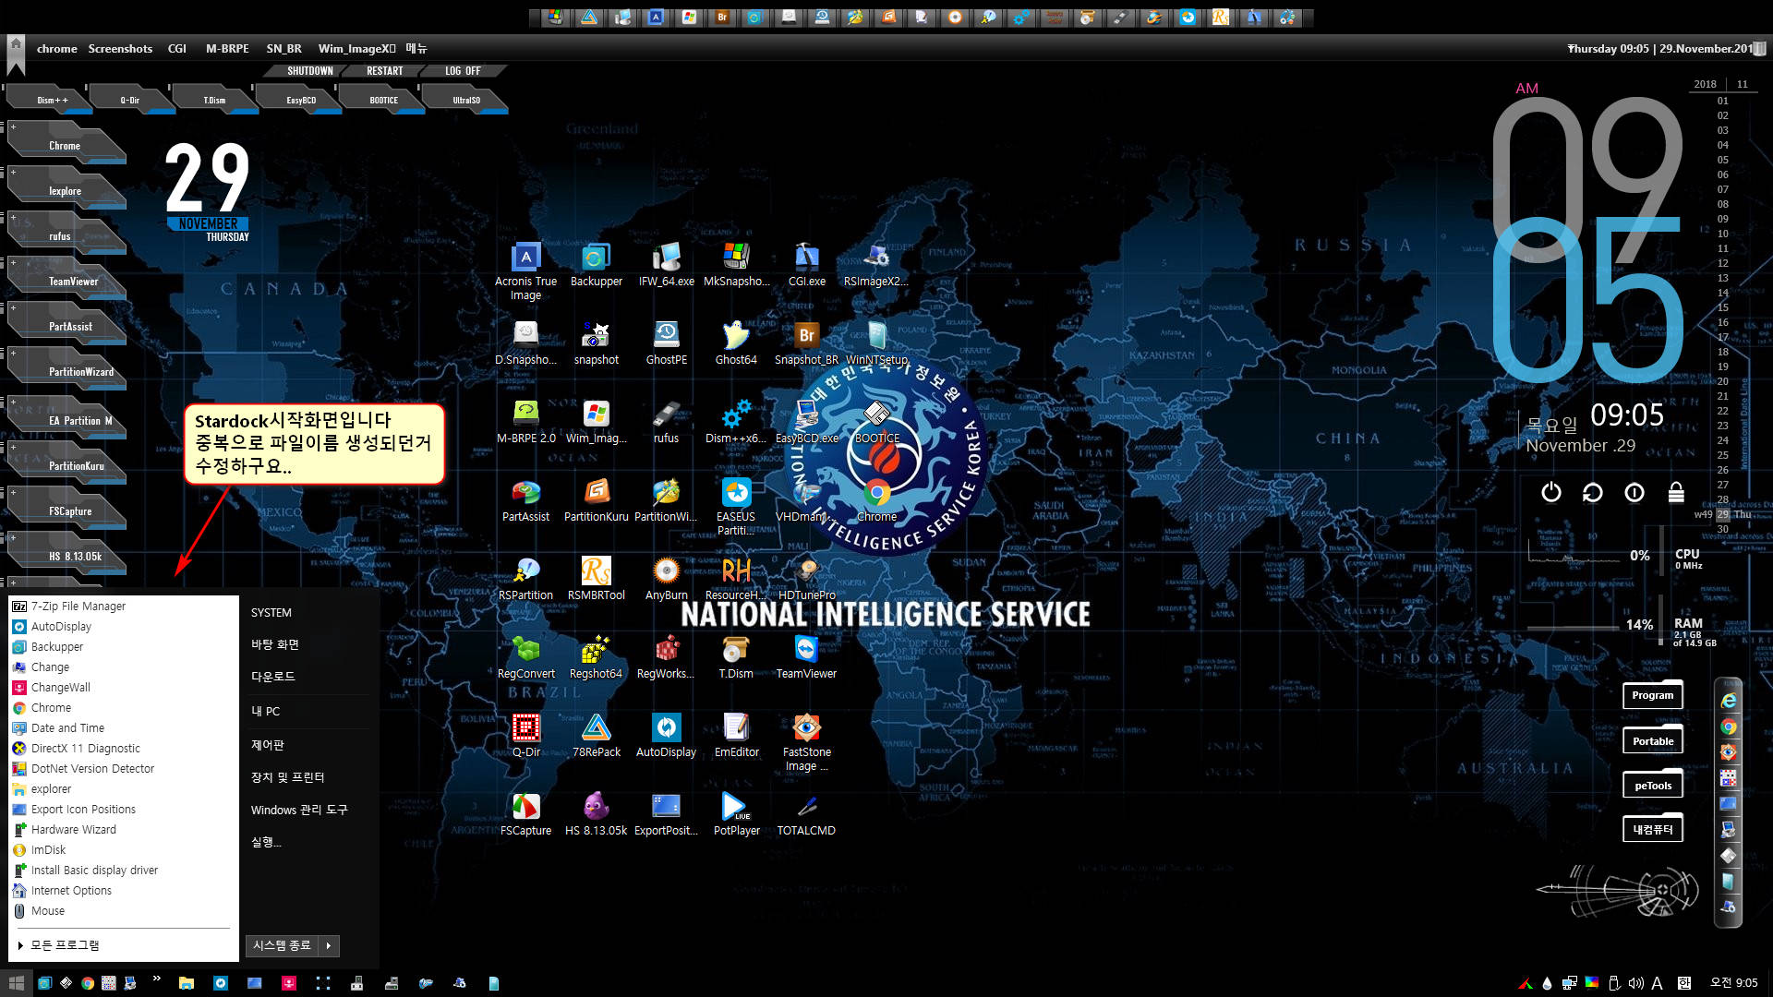Launch rufus desktop icon
The image size is (1773, 997).
tap(666, 422)
